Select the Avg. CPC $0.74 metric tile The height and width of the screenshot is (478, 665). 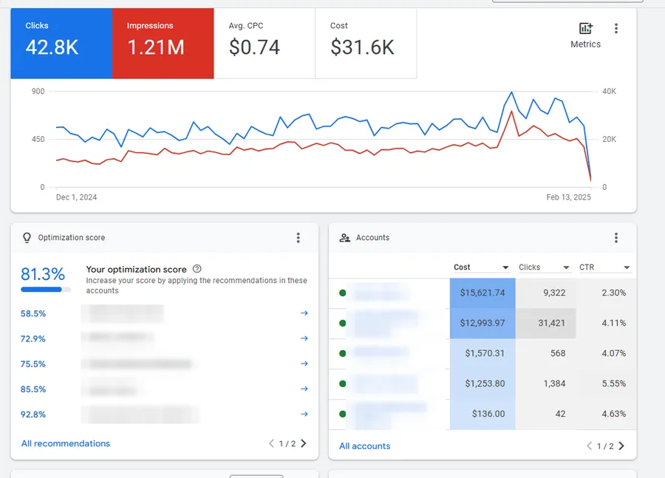(265, 44)
